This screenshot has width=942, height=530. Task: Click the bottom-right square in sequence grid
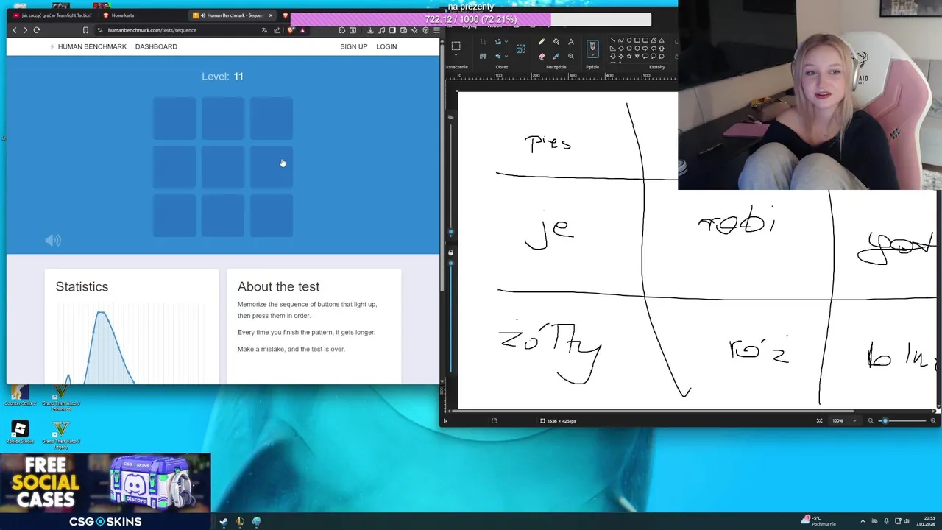point(272,216)
